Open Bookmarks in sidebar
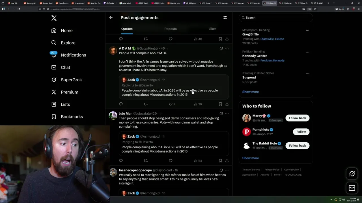The image size is (362, 203). 67,117
